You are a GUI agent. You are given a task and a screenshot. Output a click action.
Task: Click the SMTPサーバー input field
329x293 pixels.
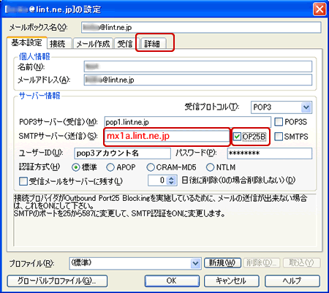pyautogui.click(x=167, y=137)
